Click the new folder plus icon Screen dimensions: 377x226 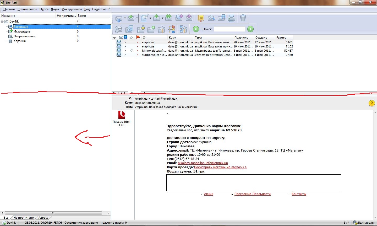(x=151, y=29)
